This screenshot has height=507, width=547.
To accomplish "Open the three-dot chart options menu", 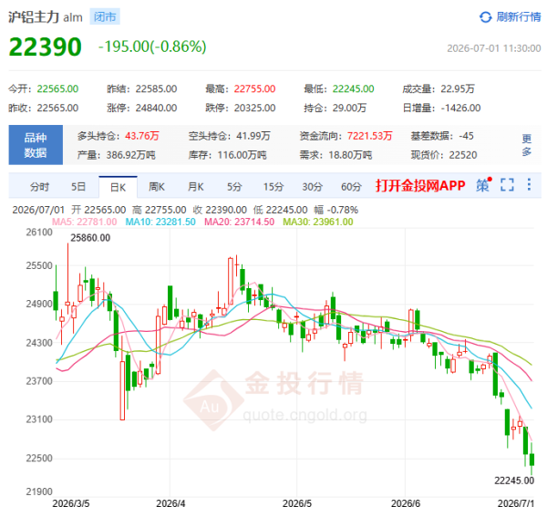I will pos(529,184).
